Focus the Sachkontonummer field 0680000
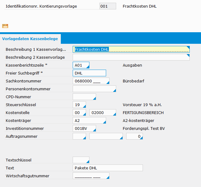Image resolution: width=201 pixels, height=187 pixels. point(91,81)
